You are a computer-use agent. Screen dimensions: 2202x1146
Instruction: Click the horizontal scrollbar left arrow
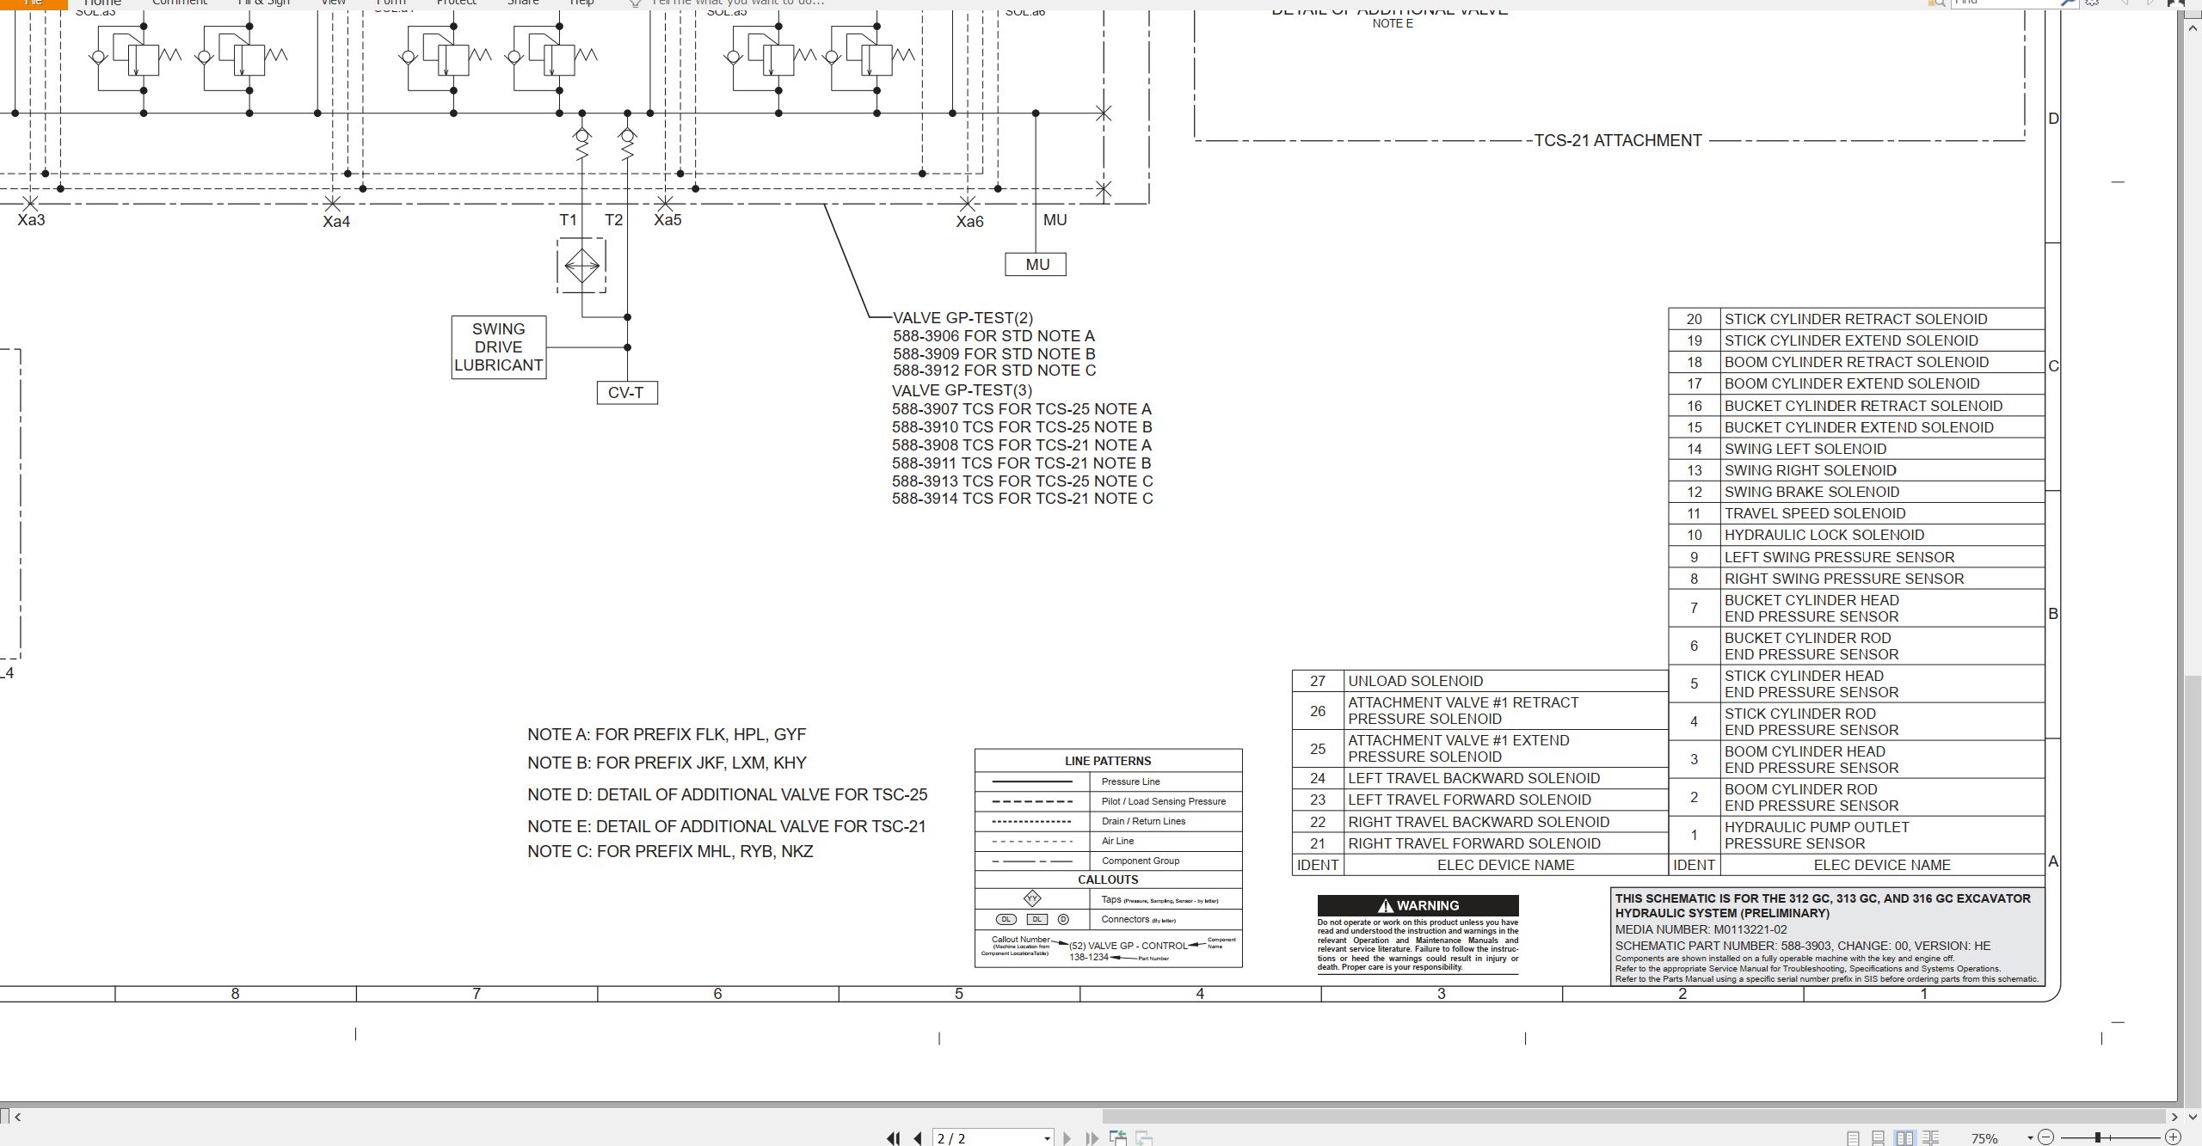coord(17,1117)
